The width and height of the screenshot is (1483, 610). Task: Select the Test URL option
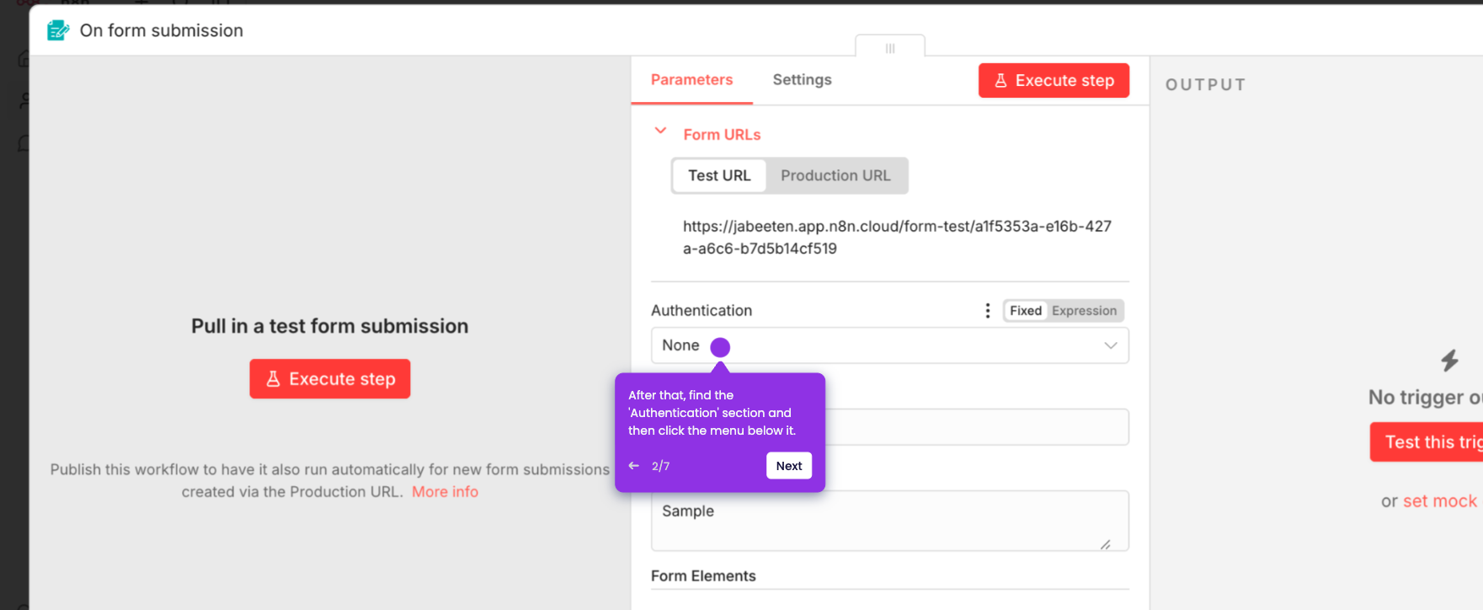719,175
